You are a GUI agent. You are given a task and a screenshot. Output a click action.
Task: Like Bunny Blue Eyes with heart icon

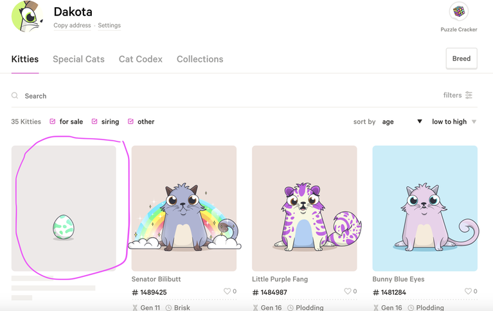(x=468, y=292)
